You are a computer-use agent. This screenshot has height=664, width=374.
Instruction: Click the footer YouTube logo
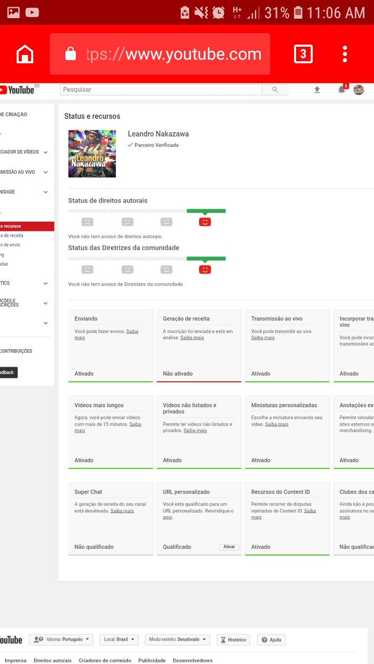[x=11, y=640]
